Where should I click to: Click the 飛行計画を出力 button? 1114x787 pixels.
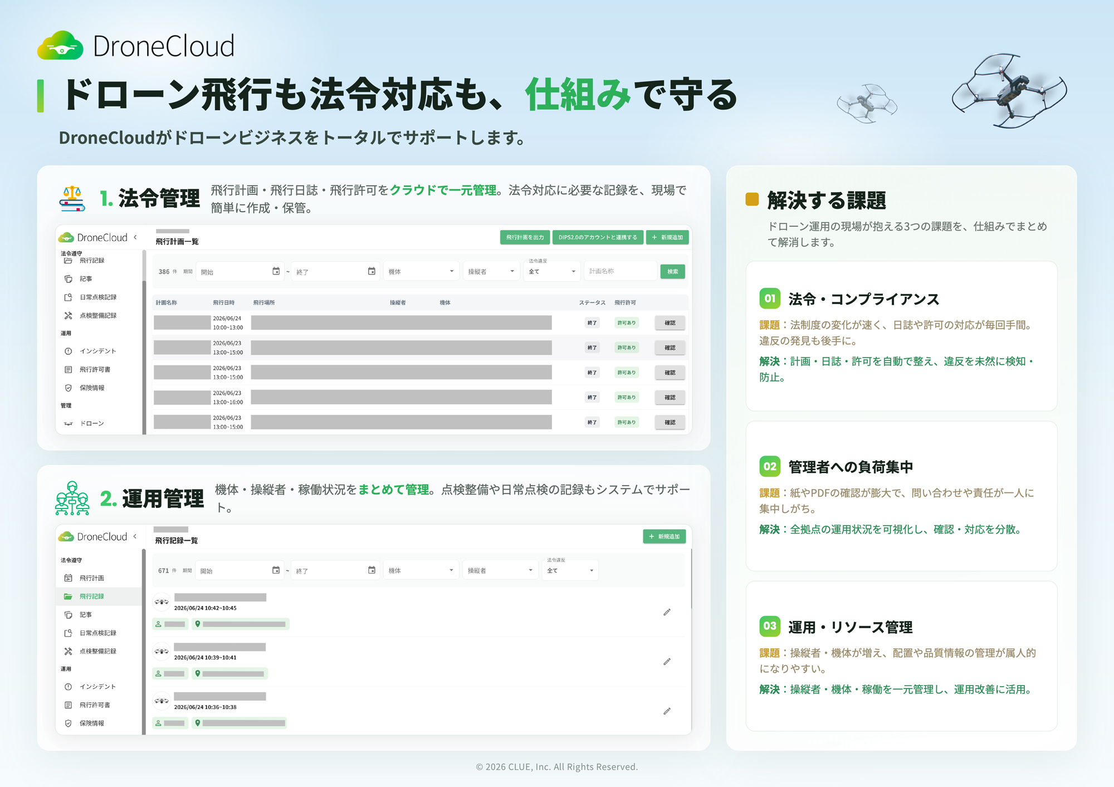coord(525,237)
